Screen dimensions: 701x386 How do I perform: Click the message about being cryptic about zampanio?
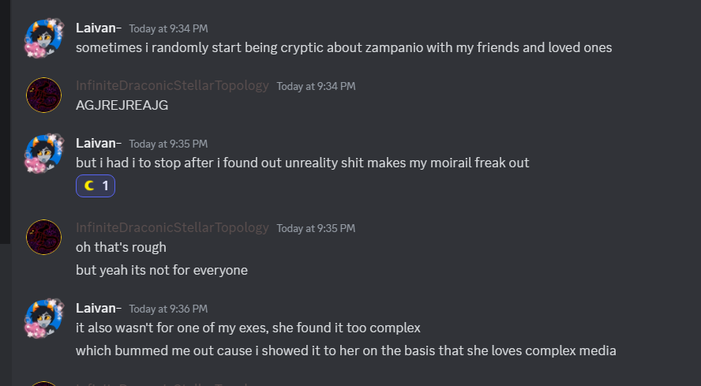click(343, 47)
